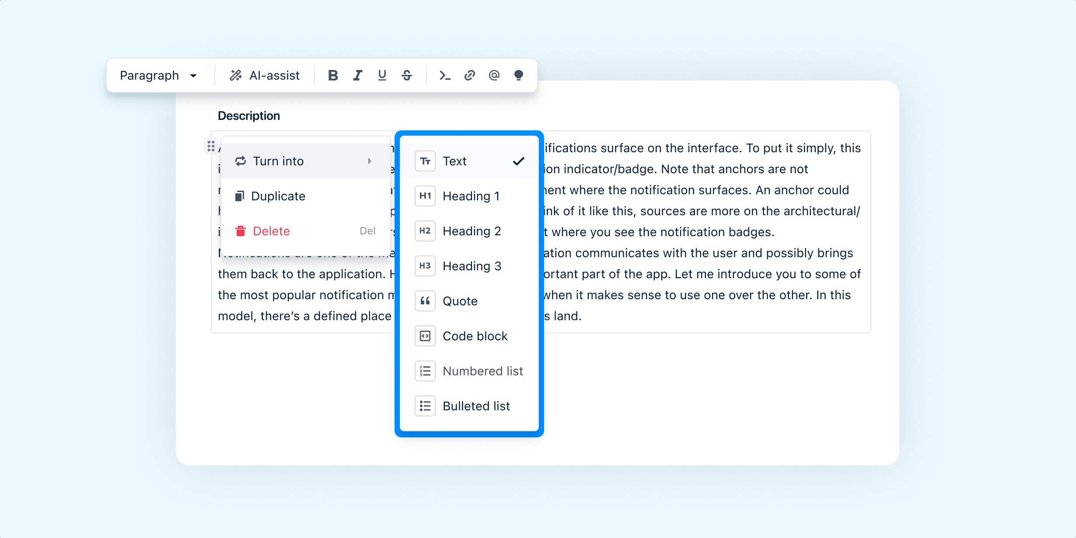1076x538 pixels.
Task: Turn block into Heading 1
Action: pyautogui.click(x=469, y=196)
